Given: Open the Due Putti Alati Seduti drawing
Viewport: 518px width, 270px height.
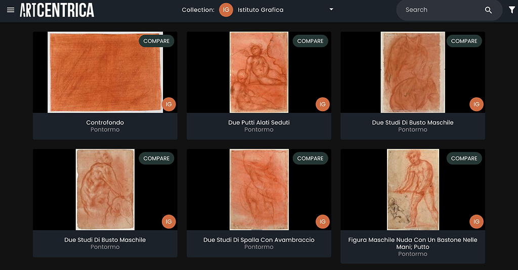Looking at the screenshot, I should point(259,72).
